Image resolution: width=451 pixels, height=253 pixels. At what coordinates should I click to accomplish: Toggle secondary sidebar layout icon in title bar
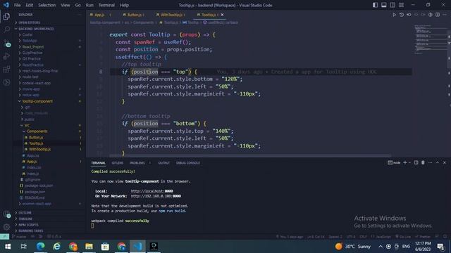(393, 5)
